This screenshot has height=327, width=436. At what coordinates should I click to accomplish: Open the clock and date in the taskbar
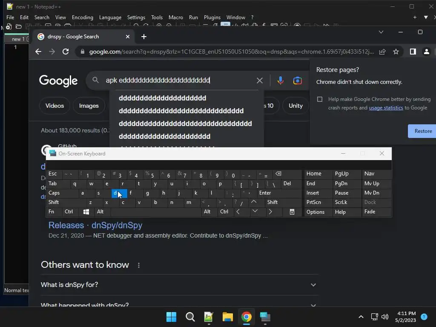coord(405,317)
